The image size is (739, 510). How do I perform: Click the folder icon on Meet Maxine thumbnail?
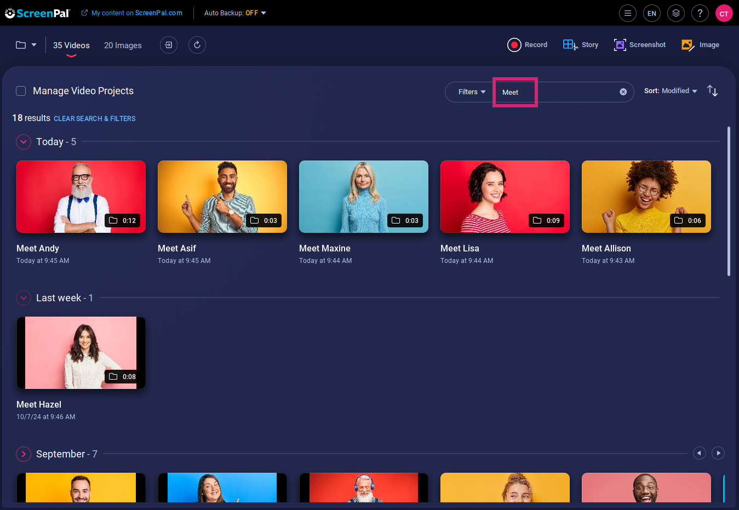click(396, 220)
